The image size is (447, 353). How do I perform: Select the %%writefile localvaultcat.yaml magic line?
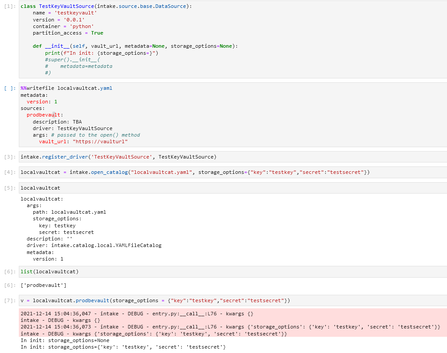(66, 88)
